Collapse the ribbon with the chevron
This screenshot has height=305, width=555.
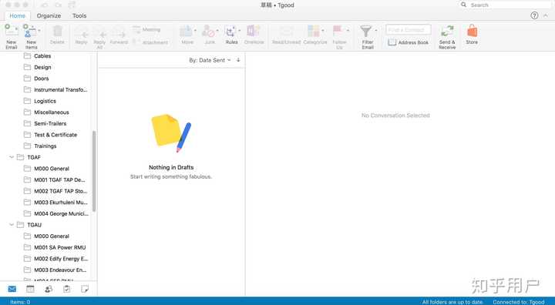[546, 15]
